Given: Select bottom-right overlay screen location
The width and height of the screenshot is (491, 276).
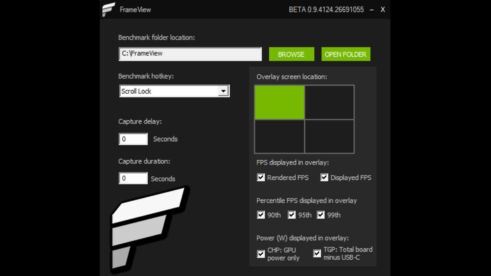Looking at the screenshot, I should 329,136.
